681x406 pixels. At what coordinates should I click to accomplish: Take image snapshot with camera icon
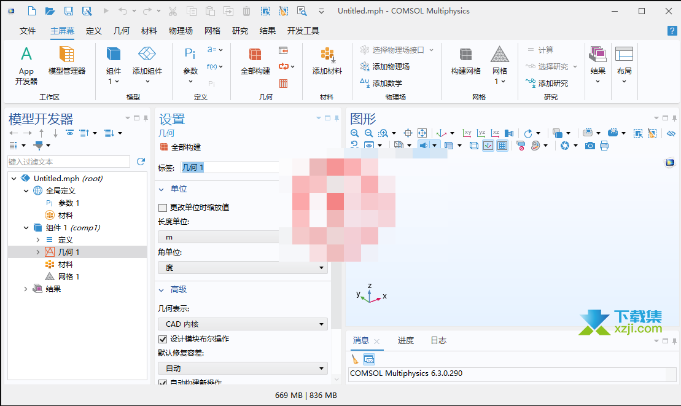pyautogui.click(x=590, y=146)
